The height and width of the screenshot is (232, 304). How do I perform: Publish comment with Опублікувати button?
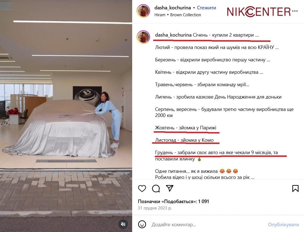(283, 225)
